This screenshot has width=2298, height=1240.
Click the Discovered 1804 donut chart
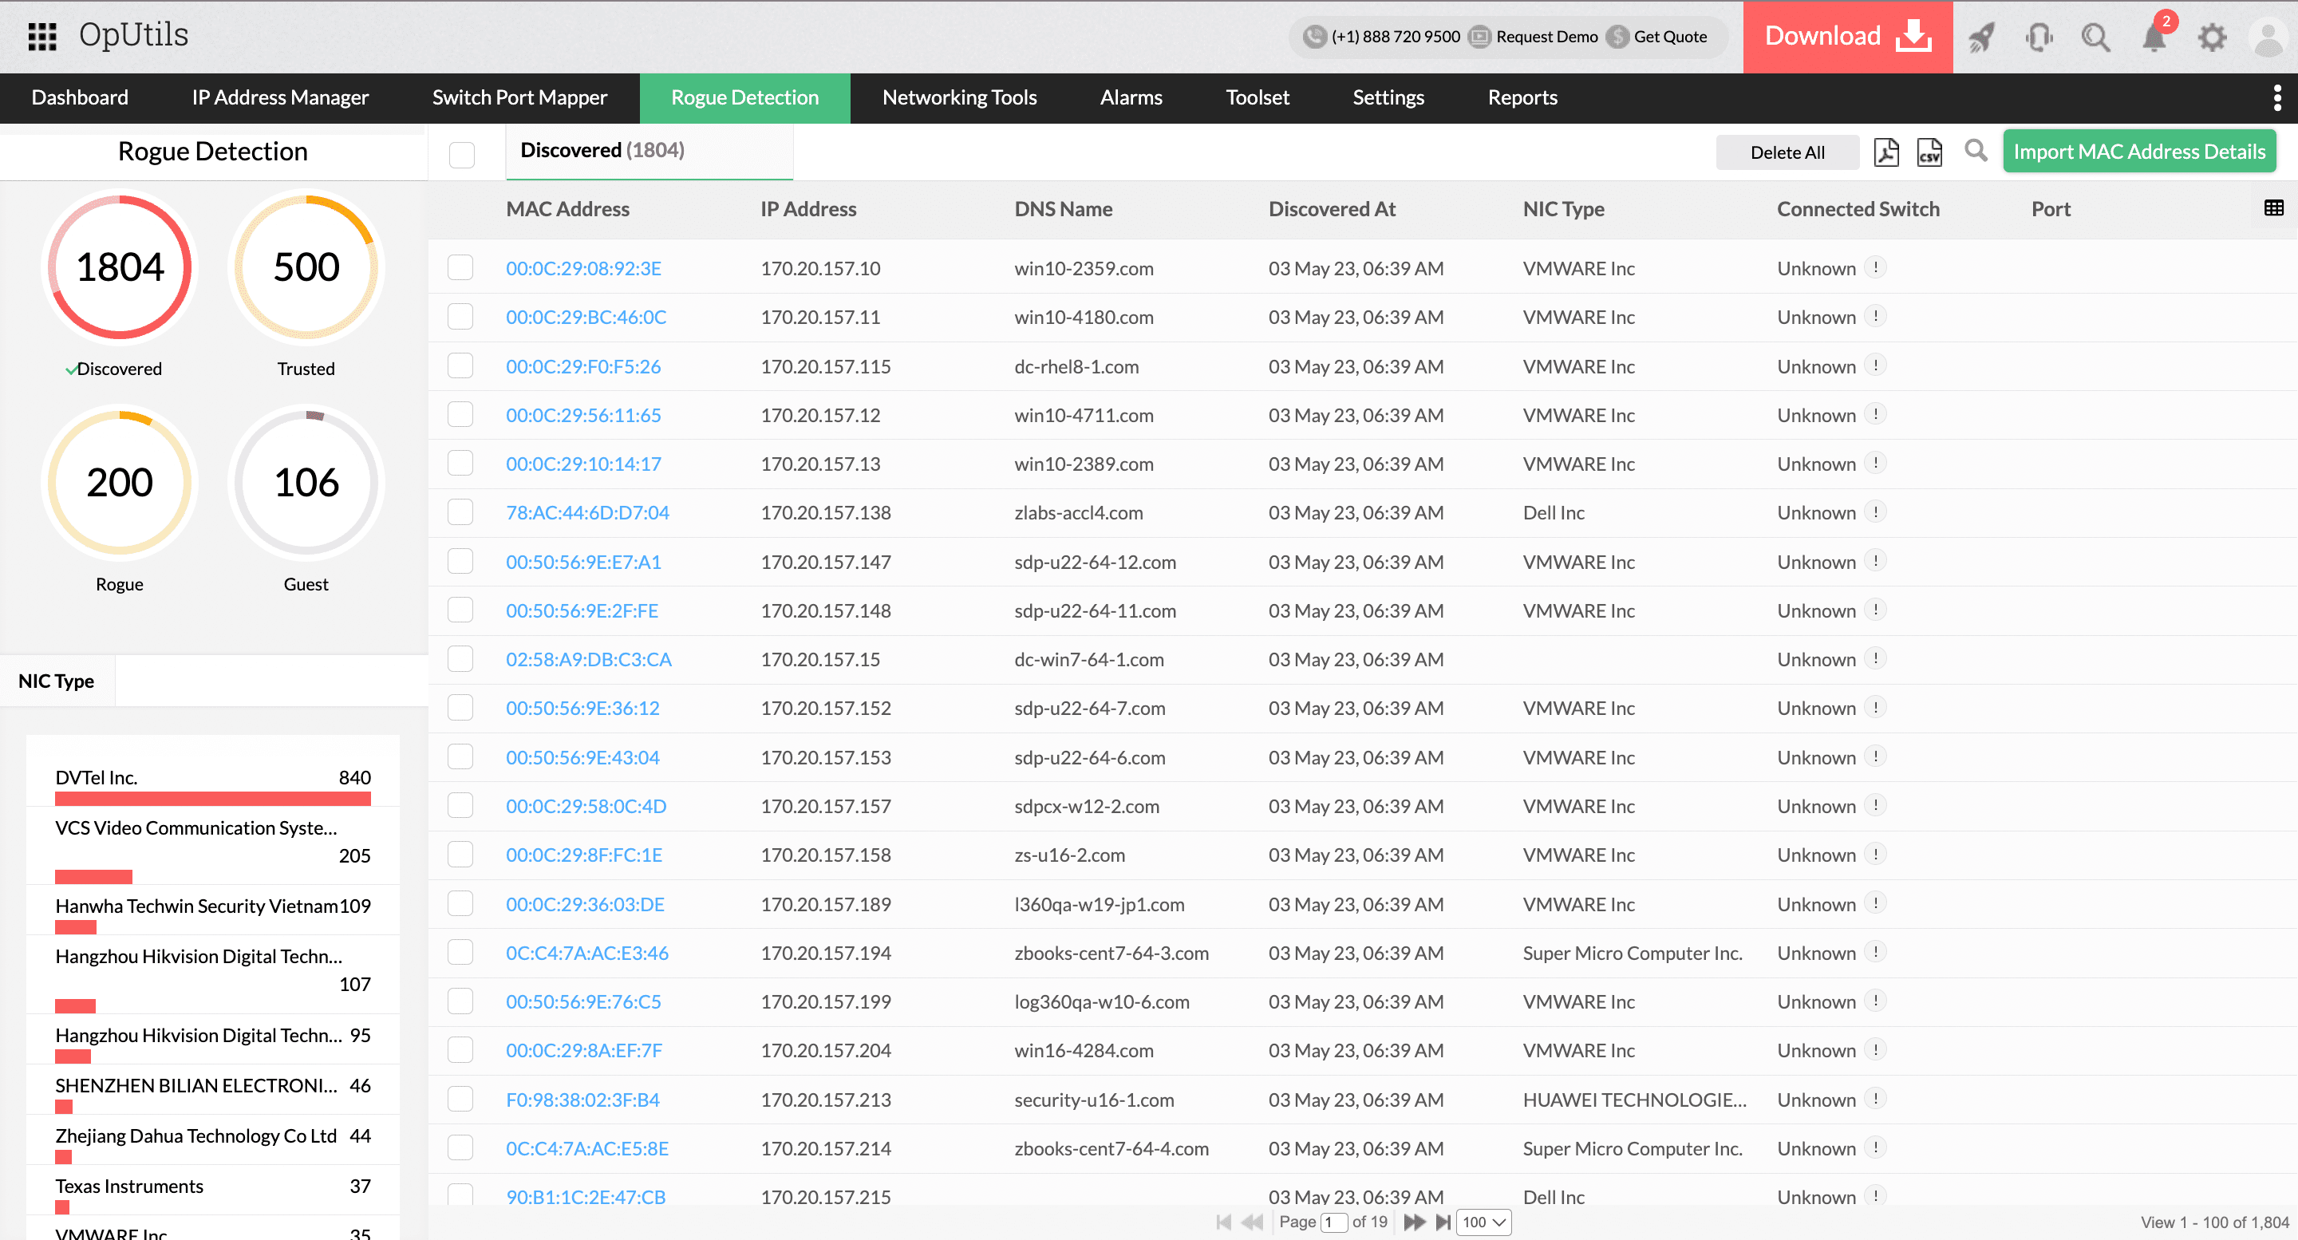[x=120, y=267]
